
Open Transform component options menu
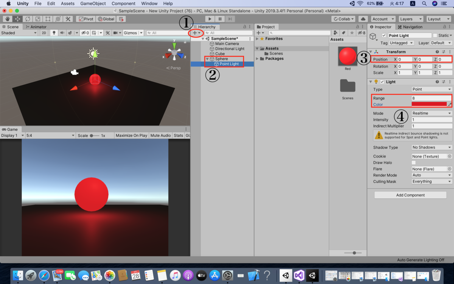tap(449, 52)
